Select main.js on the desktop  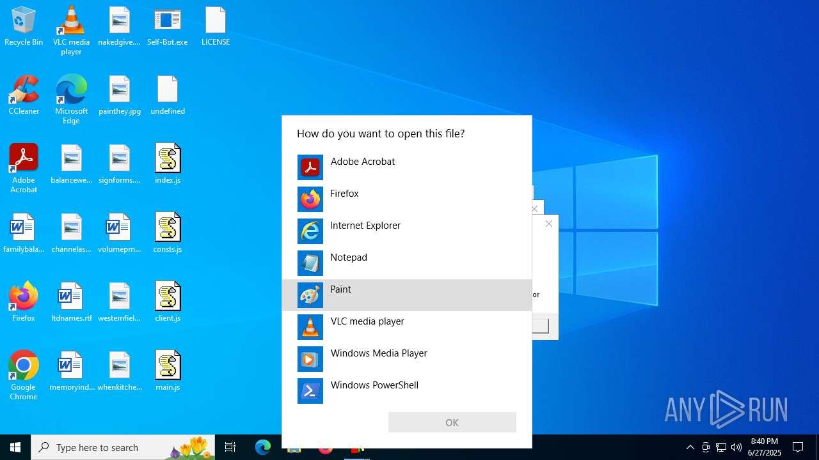coord(167,372)
